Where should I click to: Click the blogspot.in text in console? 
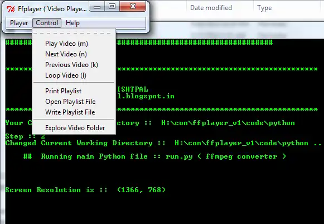point(146,96)
